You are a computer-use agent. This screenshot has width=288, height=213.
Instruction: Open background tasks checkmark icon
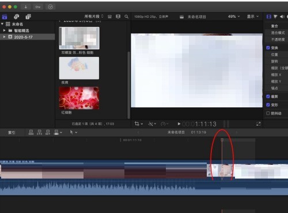[50, 7]
